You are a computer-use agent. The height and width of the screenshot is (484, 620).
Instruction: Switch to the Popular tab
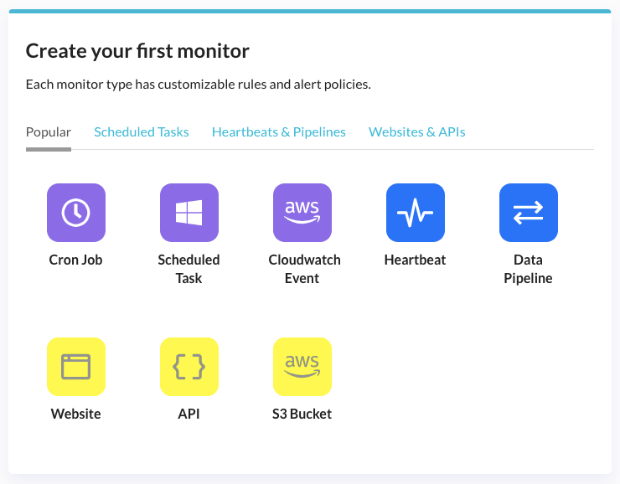tap(49, 132)
